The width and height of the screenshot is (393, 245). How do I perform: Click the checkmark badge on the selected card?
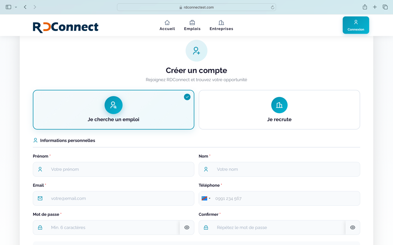[x=187, y=97]
